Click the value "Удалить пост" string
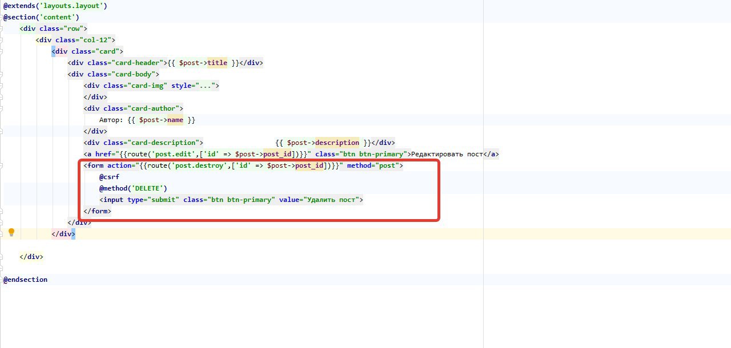Image resolution: width=731 pixels, height=348 pixels. (x=332, y=200)
